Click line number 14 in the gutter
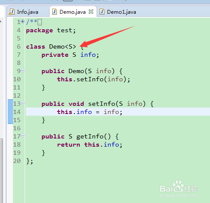210x203 pixels. click(17, 112)
